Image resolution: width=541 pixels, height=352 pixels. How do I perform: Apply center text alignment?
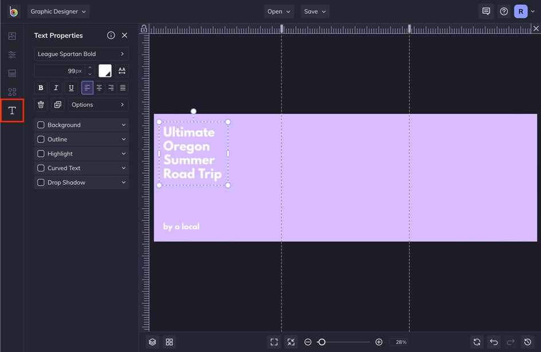(x=99, y=88)
